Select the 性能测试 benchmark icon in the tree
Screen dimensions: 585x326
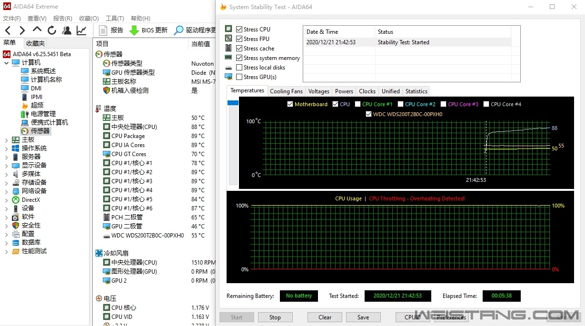click(16, 251)
